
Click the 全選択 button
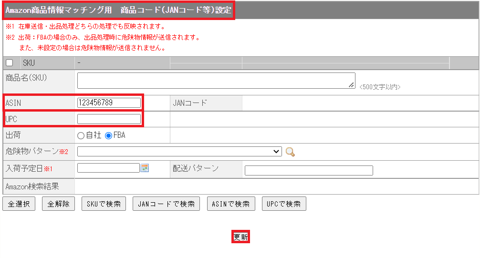point(19,204)
